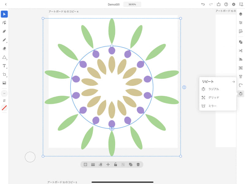245x184 pixels.
Task: Click the Redo arrow
Action: tap(211, 4)
